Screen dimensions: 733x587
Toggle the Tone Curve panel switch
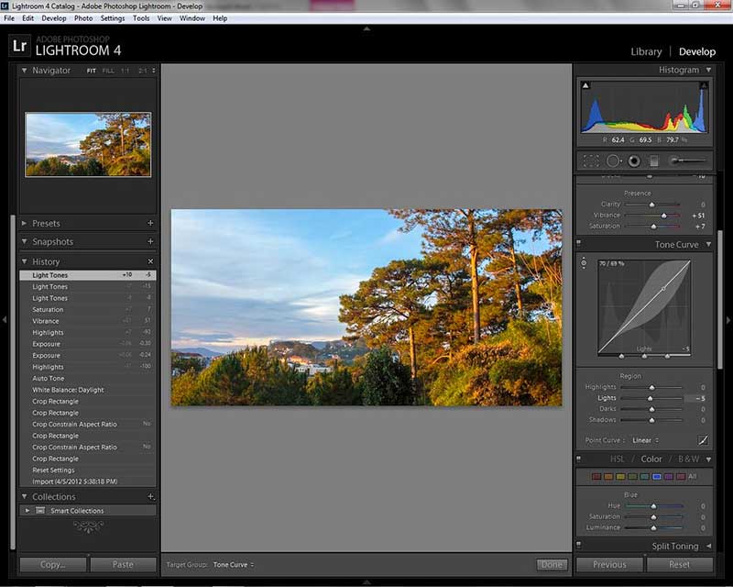click(579, 243)
